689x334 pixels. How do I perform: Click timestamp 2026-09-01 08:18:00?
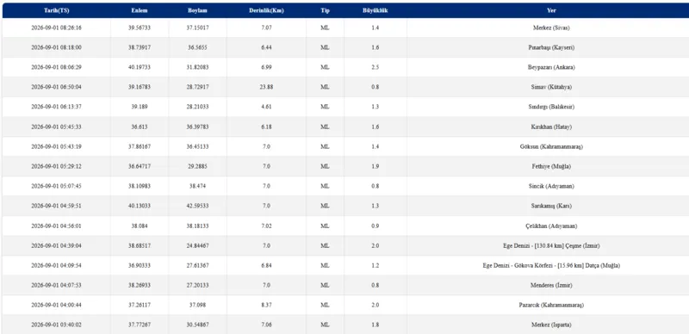pos(56,47)
